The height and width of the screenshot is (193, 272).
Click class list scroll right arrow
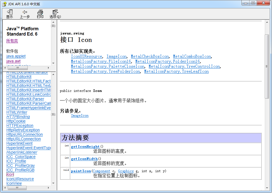point(48,188)
